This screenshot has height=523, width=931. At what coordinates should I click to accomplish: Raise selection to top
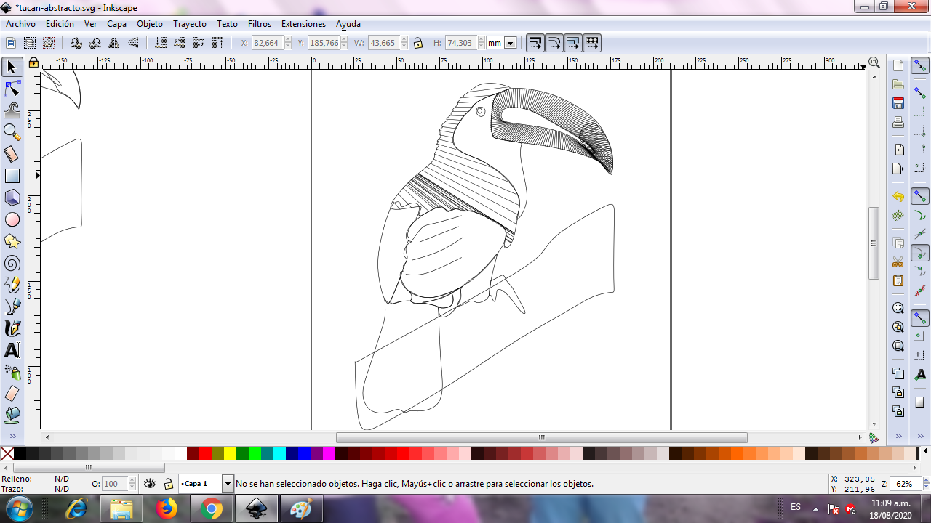[x=217, y=43]
